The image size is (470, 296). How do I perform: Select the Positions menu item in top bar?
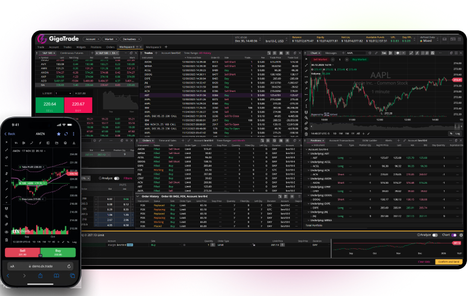[96, 47]
